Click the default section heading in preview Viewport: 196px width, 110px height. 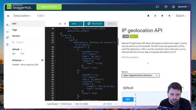(128, 88)
